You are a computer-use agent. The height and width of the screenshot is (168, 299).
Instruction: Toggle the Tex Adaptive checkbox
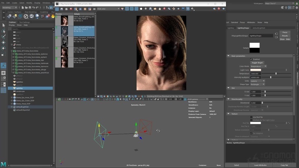pyautogui.click(x=251, y=133)
